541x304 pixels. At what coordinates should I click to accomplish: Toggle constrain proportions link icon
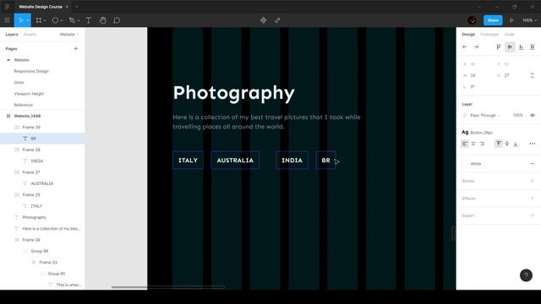pyautogui.click(x=532, y=75)
